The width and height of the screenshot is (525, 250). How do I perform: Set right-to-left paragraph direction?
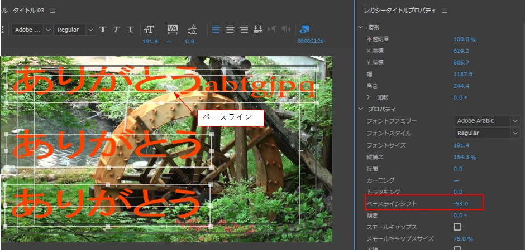pos(286,30)
